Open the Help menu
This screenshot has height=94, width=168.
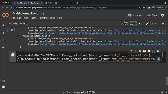point(60,18)
